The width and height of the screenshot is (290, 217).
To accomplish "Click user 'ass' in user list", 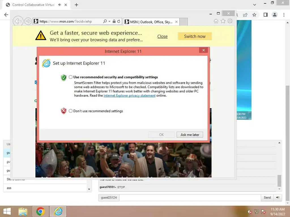I will point(45,188).
